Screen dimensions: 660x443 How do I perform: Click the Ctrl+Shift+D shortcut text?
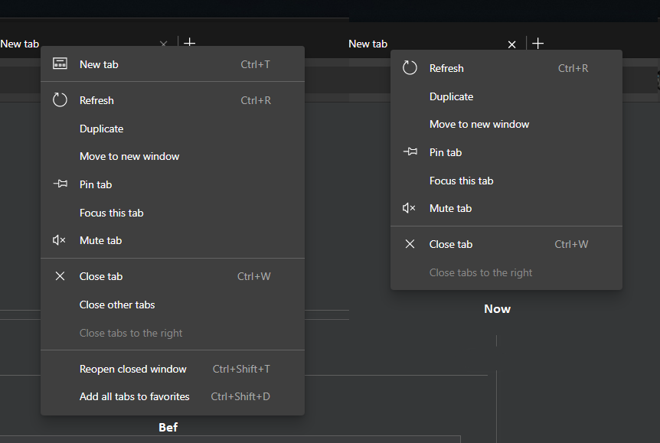[x=240, y=397]
